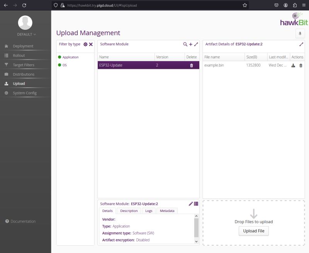Go back to the previous browser page
Image resolution: width=309 pixels, height=253 pixels.
6,5
